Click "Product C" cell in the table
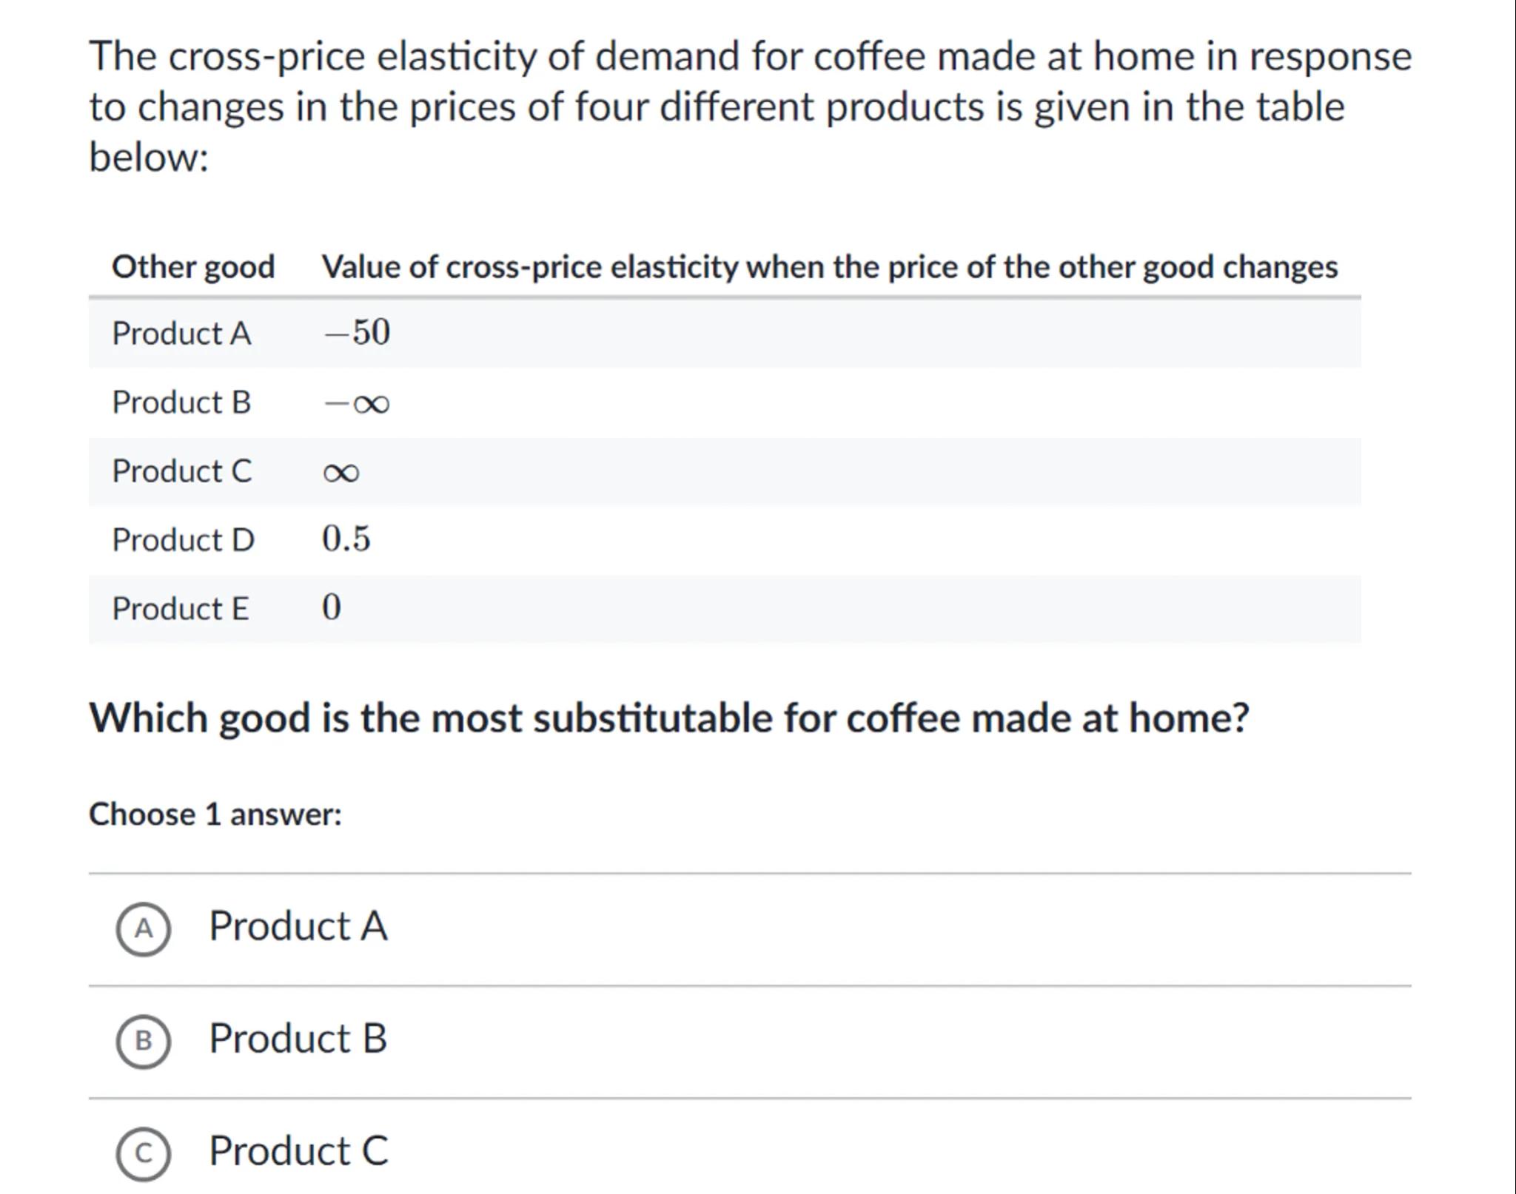 (x=181, y=471)
